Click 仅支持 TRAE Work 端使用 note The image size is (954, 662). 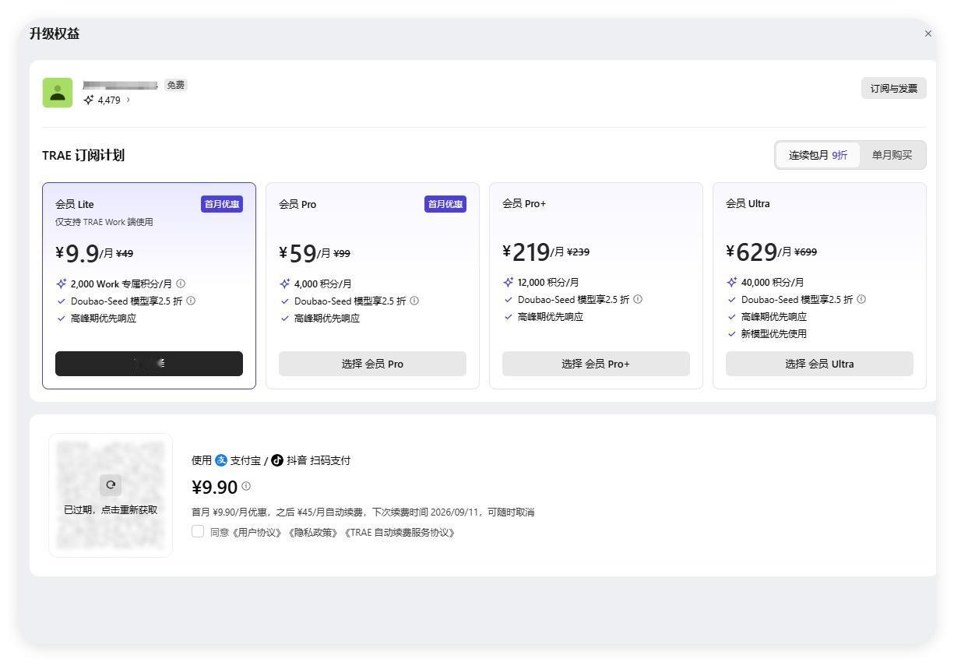[104, 222]
